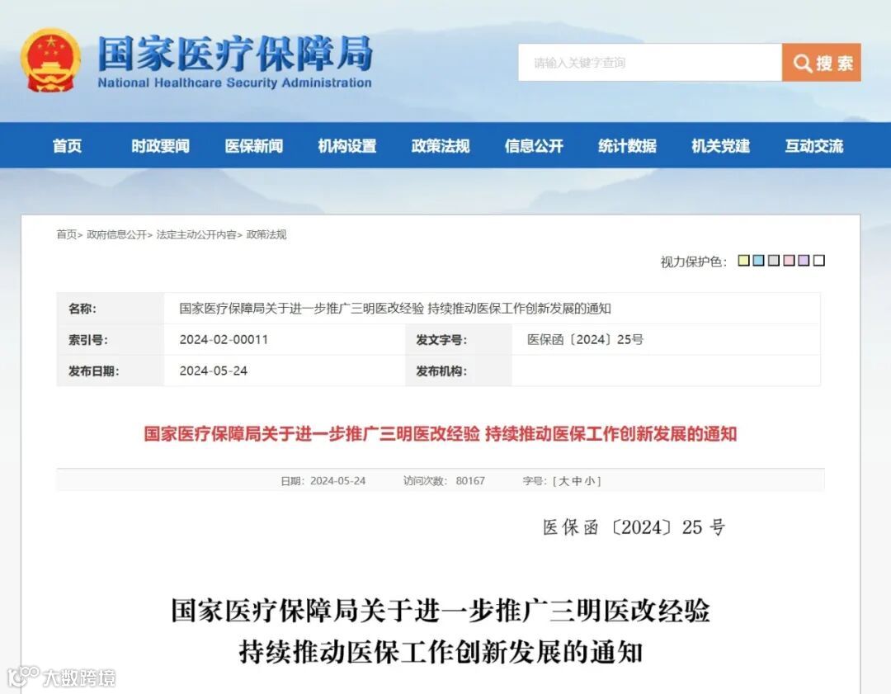
Task: Click the heading line 持续推动医保工作创新发展的通知
Action: pos(441,652)
